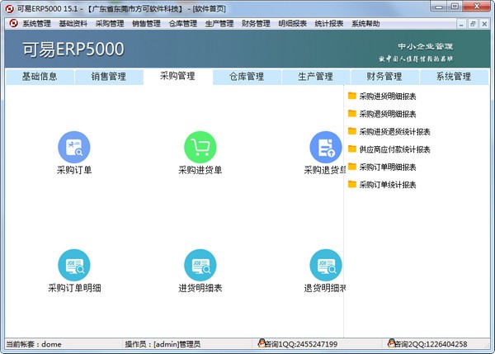Open the 退货明细表 report icon
Viewport: 495px width, 354px height.
coord(326,265)
